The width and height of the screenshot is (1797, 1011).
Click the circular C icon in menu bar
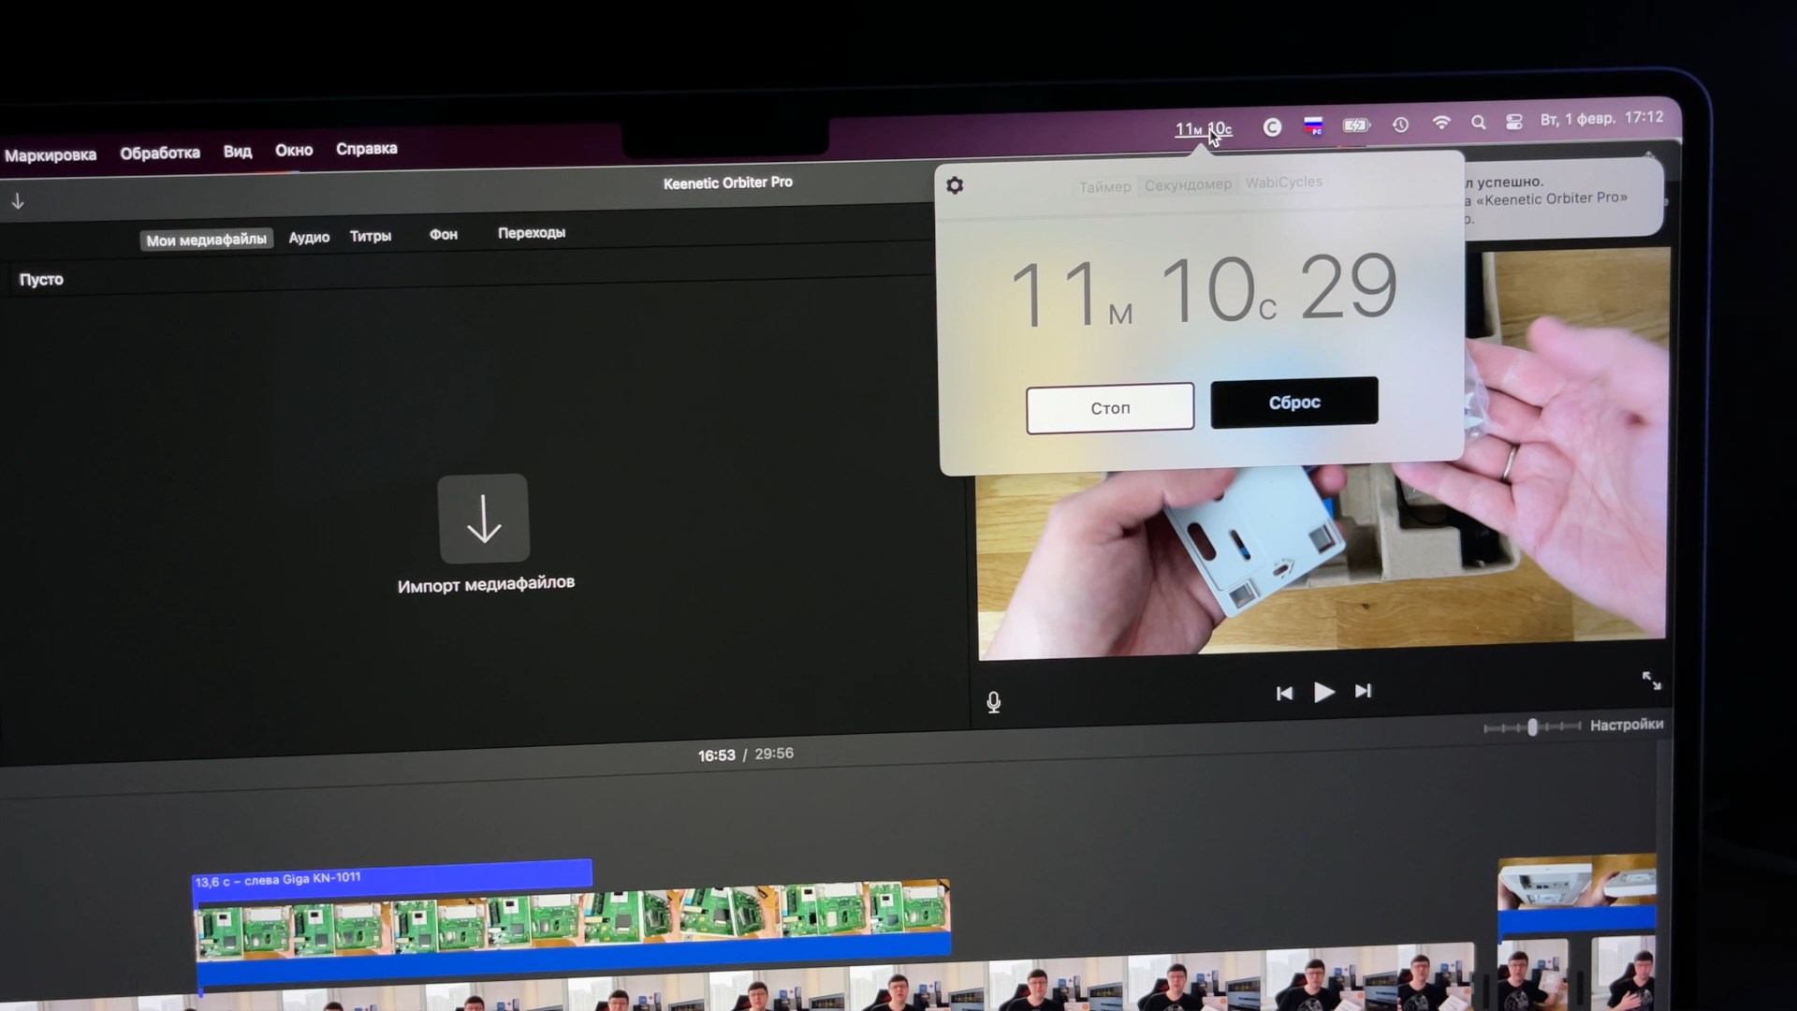tap(1272, 127)
